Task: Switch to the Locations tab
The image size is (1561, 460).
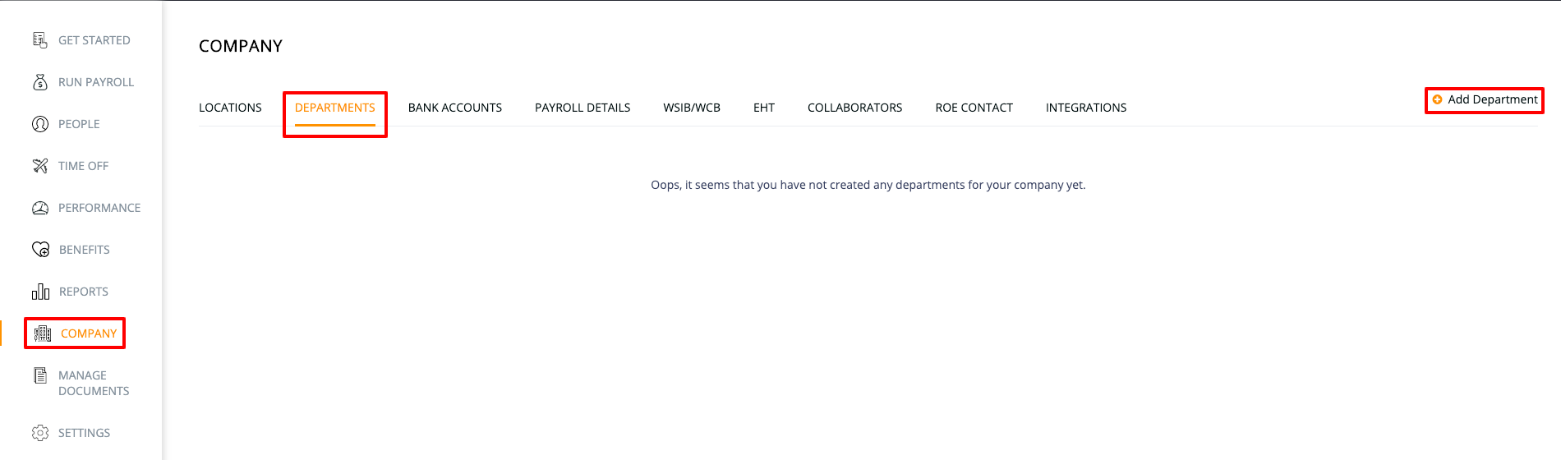Action: click(x=230, y=108)
